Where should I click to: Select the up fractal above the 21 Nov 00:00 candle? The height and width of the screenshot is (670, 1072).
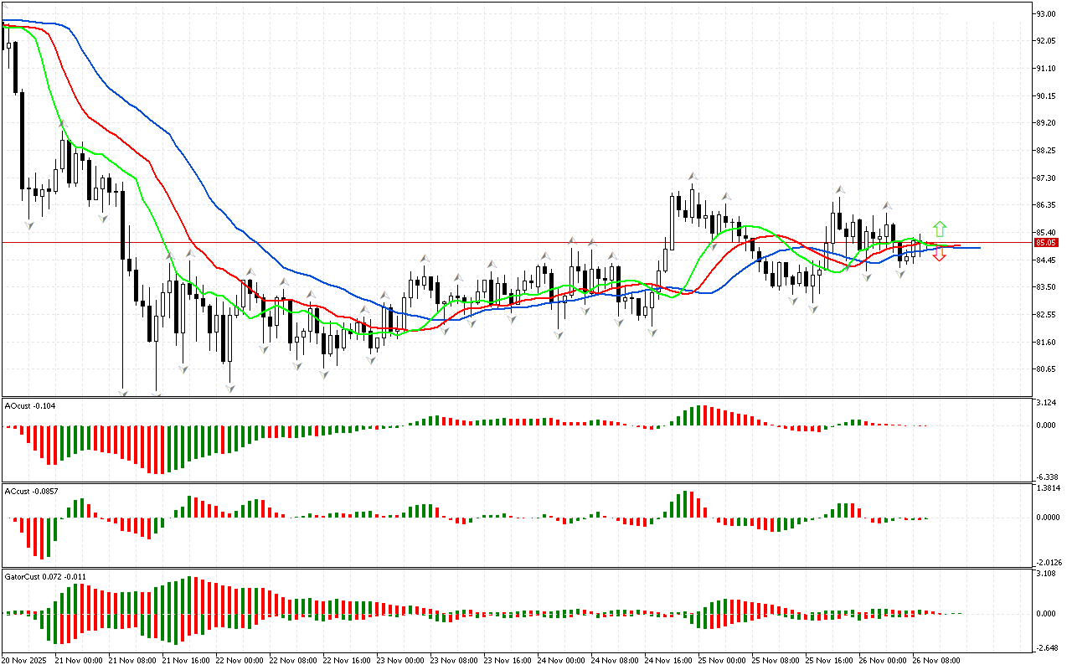click(62, 124)
